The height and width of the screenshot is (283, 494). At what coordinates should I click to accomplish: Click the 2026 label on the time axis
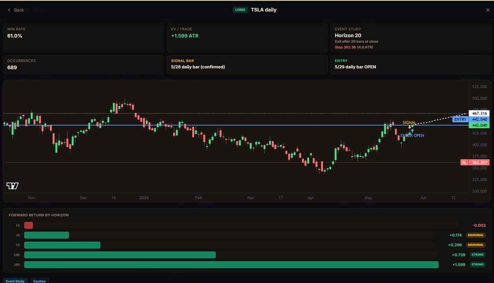(x=144, y=198)
